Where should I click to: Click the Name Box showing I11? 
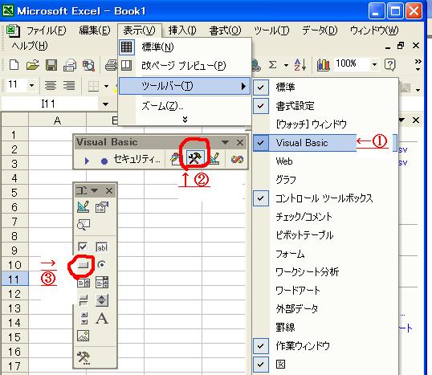point(50,104)
